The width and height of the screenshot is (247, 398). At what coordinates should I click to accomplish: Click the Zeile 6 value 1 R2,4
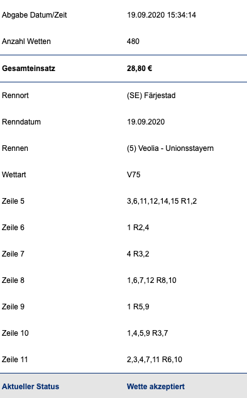(138, 228)
